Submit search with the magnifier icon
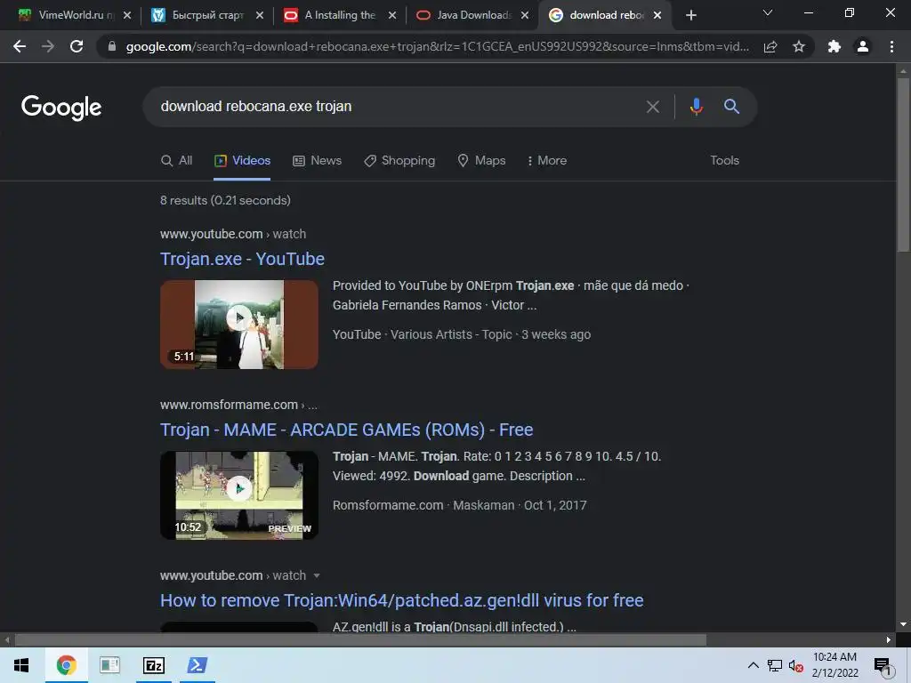Viewport: 911px width, 683px height. pyautogui.click(x=731, y=107)
